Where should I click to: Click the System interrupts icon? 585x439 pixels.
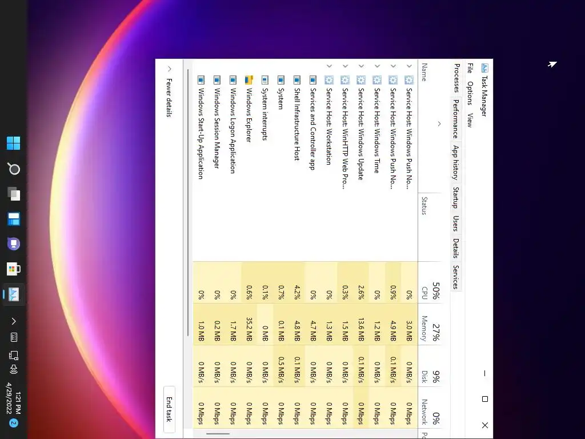pyautogui.click(x=265, y=80)
